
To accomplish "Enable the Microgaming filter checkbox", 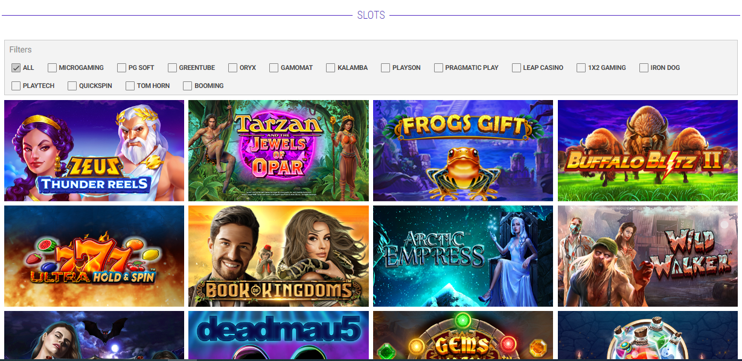I will point(53,67).
